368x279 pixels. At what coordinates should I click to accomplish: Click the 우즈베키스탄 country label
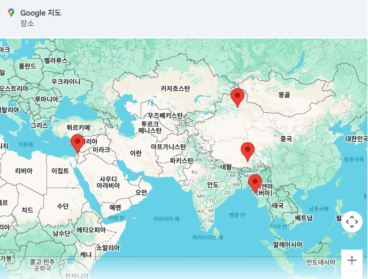click(x=165, y=115)
